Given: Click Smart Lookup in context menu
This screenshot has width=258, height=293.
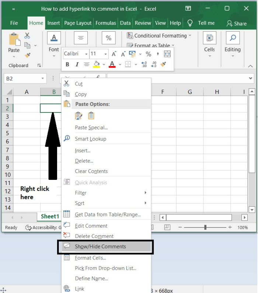Looking at the screenshot, I should coord(106,139).
